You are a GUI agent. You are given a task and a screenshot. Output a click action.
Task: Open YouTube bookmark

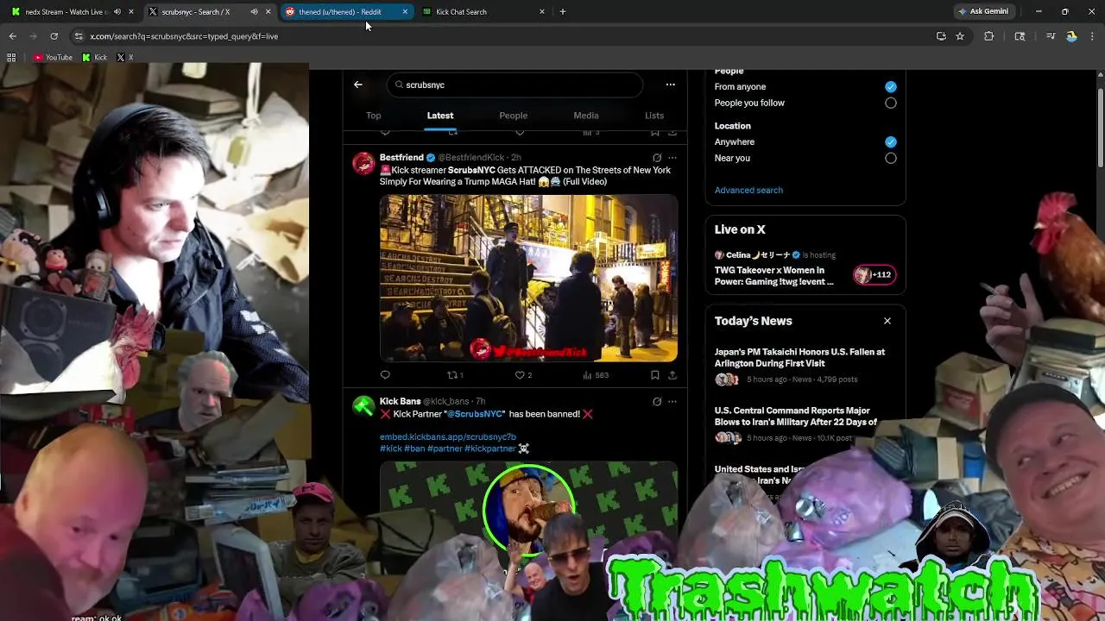pos(53,58)
